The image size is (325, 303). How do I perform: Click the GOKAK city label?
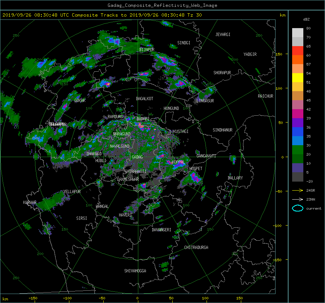point(80,101)
